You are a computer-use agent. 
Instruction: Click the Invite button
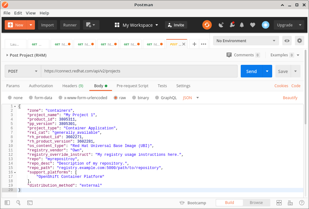pyautogui.click(x=176, y=25)
